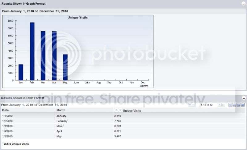This screenshot has width=247, height=150.
Task: Click the graph panel date range text
Action: [35, 11]
